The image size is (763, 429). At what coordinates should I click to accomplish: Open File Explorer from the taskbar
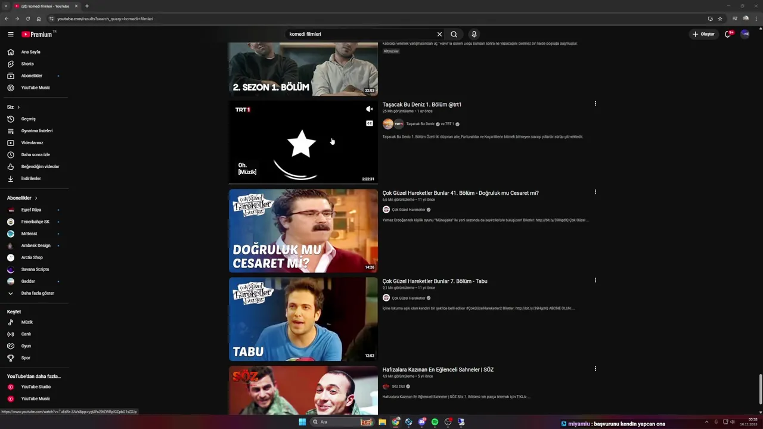[382, 422]
